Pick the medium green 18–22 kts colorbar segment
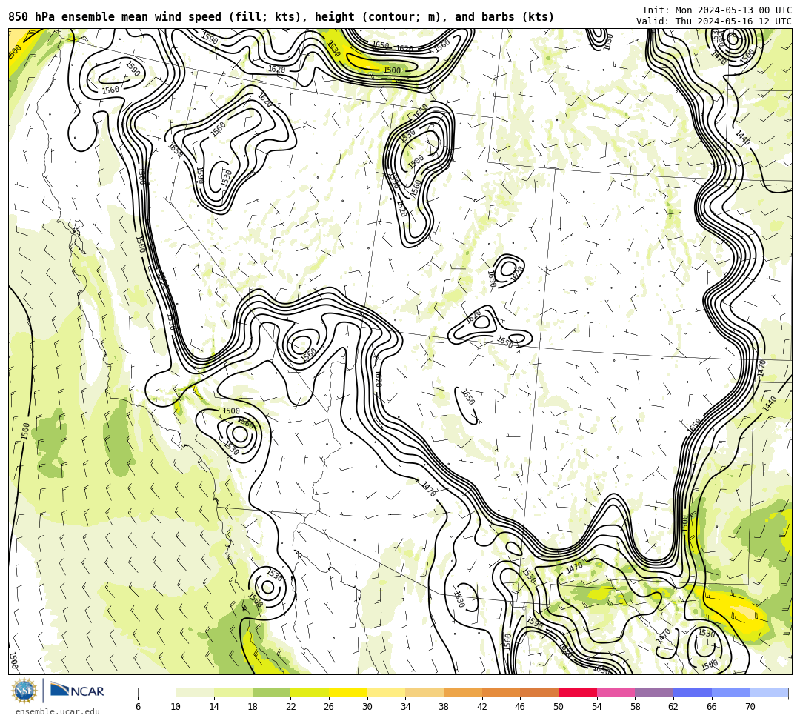 tap(271, 692)
